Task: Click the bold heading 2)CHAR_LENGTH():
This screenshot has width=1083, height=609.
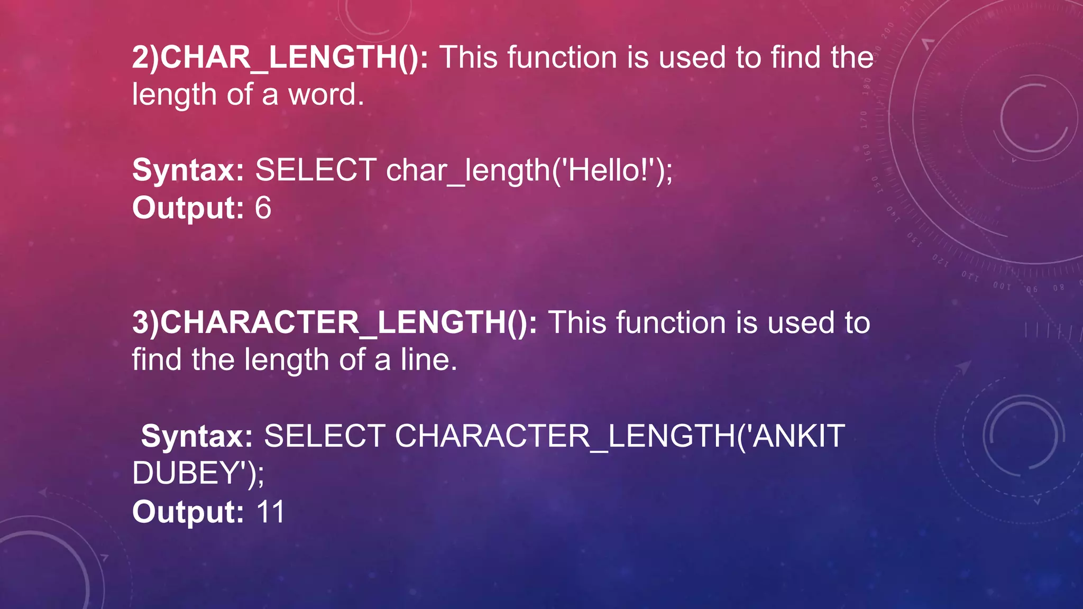Action: pos(280,58)
